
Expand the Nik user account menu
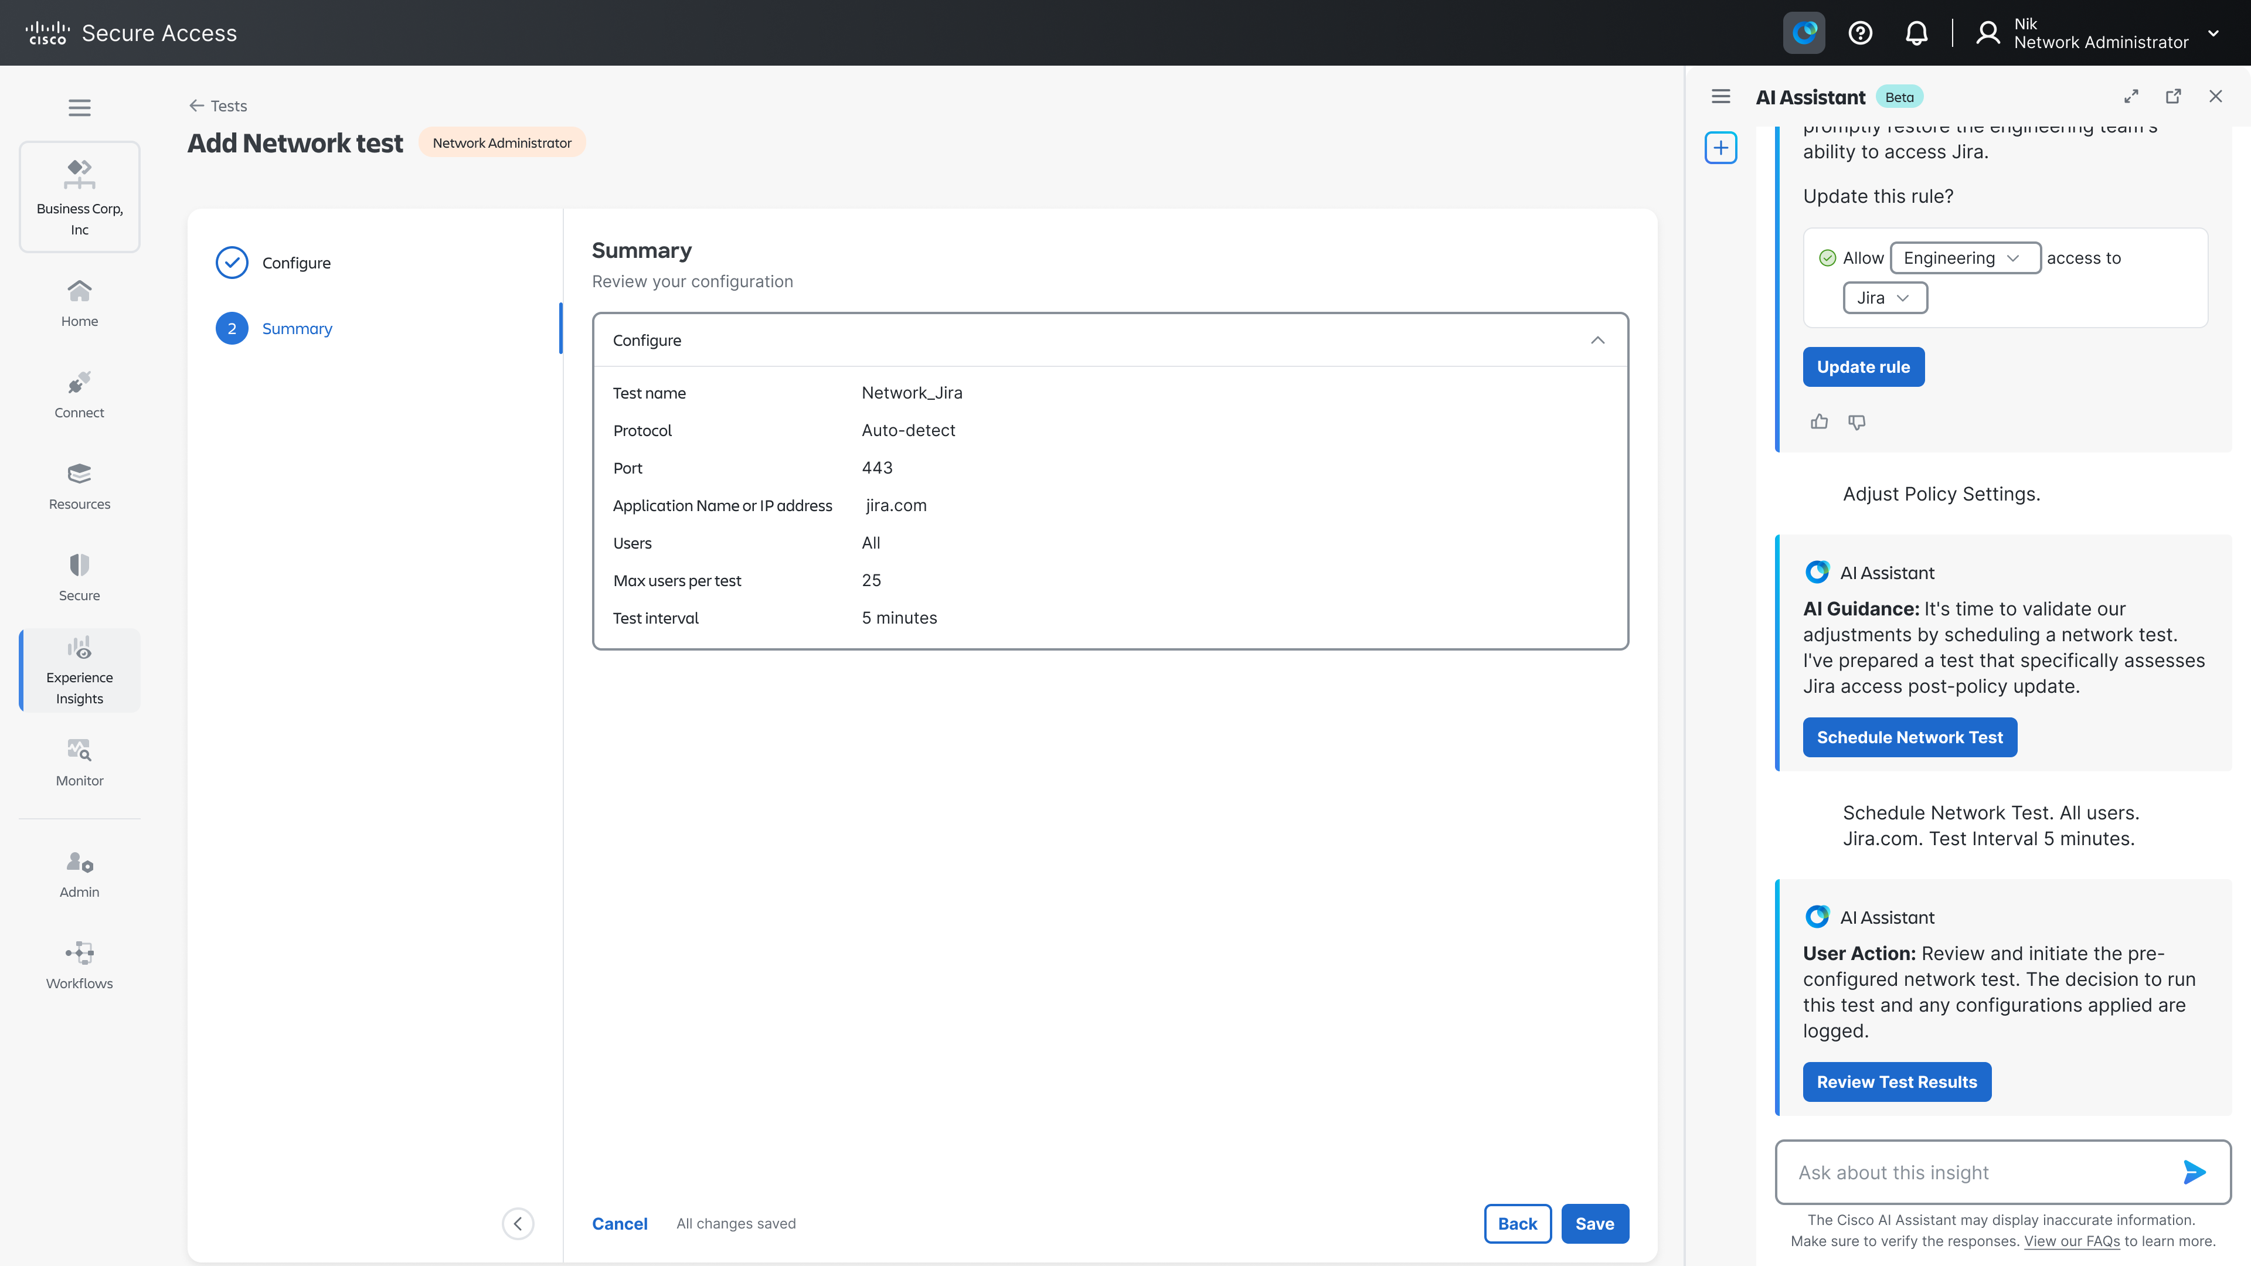coord(2213,33)
